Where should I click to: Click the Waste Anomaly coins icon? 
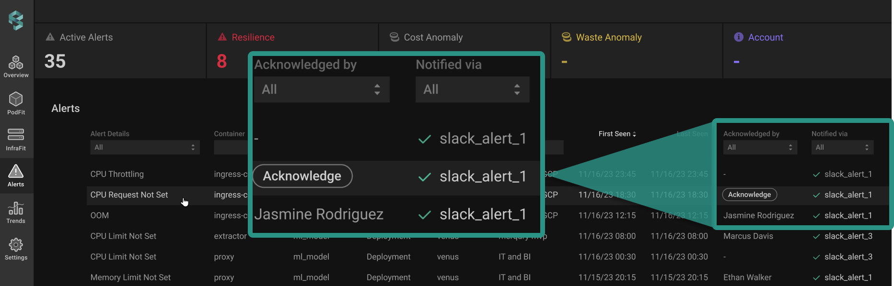click(566, 37)
